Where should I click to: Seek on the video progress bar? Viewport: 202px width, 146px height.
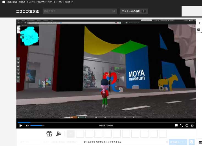106,122
